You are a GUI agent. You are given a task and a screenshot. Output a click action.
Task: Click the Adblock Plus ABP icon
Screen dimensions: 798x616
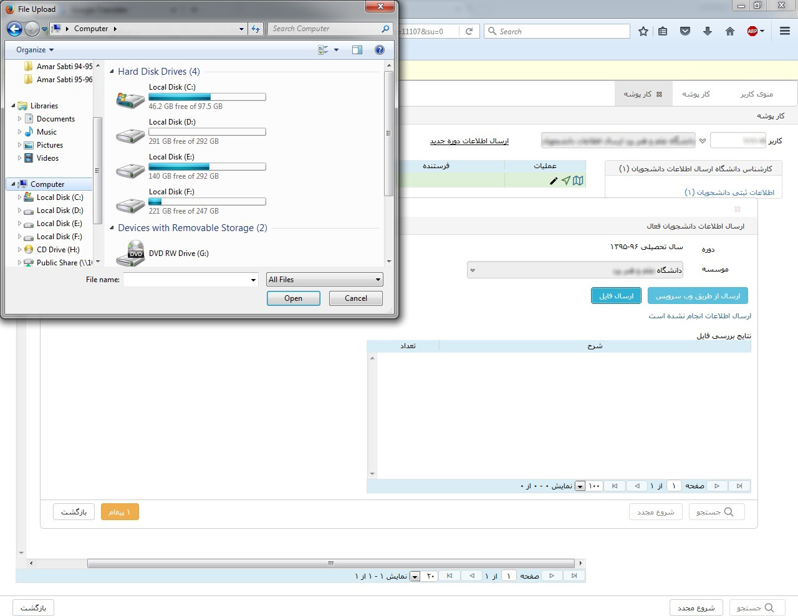(752, 31)
